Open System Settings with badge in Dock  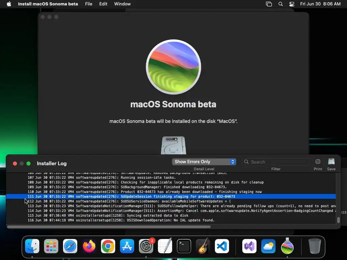tap(146, 246)
